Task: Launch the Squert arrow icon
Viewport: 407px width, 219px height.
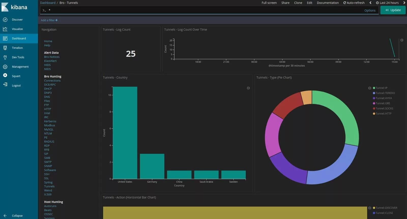Action: pyautogui.click(x=5, y=75)
